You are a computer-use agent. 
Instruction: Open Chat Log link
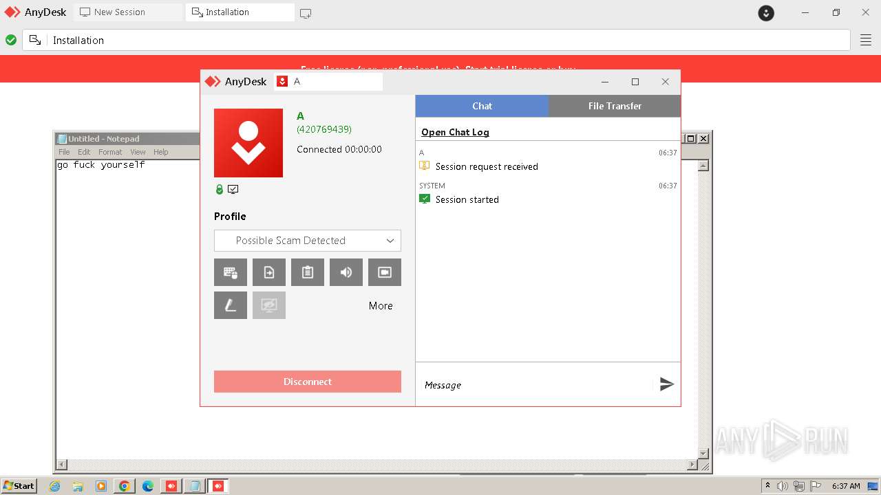point(455,132)
